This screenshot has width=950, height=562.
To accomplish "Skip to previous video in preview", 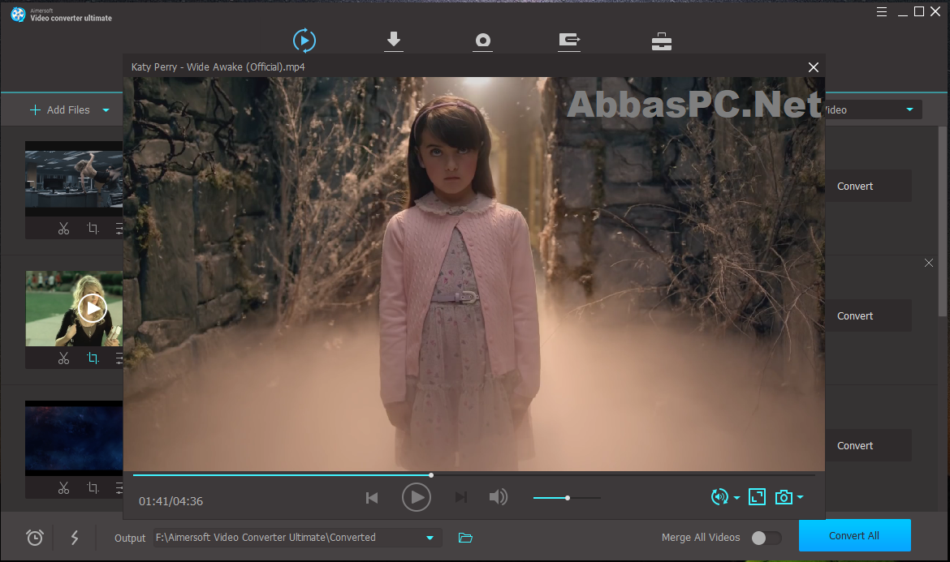I will click(x=372, y=497).
